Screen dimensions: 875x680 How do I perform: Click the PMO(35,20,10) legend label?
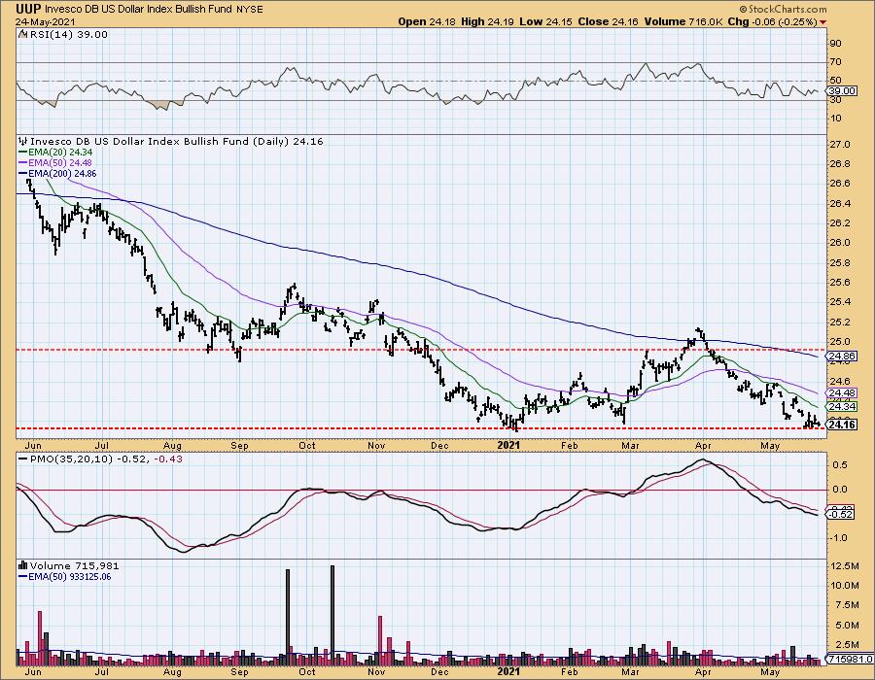tap(71, 459)
